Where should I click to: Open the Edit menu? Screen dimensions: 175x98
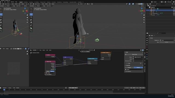click(x=5, y=2)
